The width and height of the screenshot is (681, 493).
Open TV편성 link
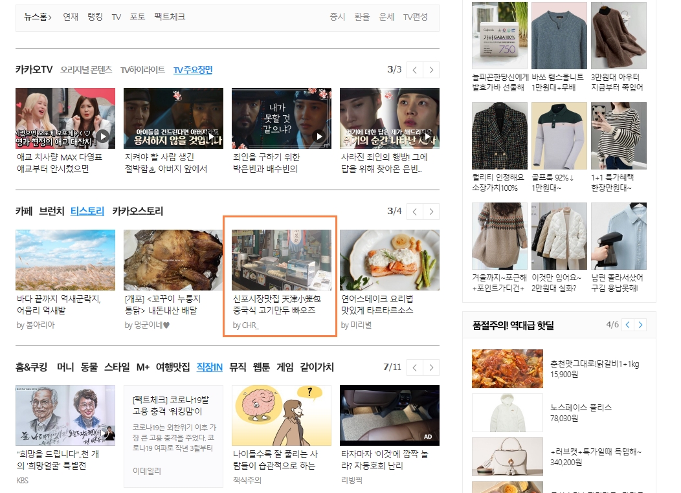click(x=415, y=16)
